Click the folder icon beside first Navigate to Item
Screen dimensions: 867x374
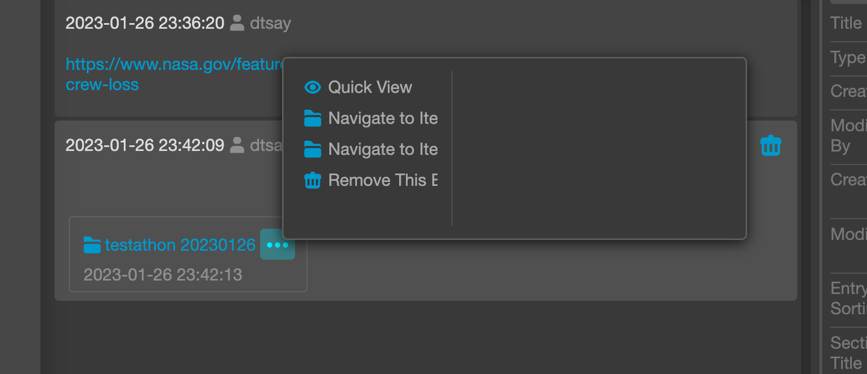[x=314, y=118]
